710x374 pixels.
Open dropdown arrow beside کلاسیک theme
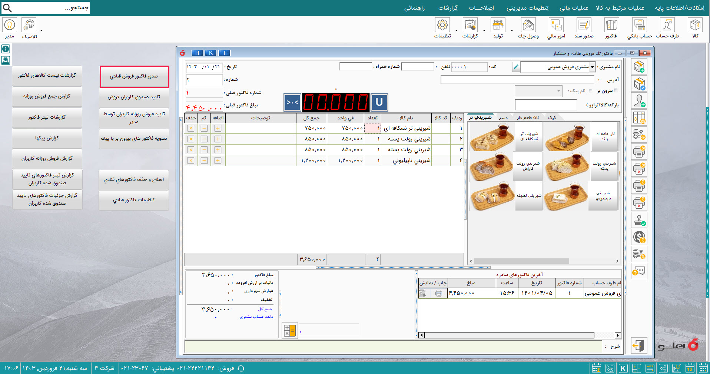pos(41,30)
